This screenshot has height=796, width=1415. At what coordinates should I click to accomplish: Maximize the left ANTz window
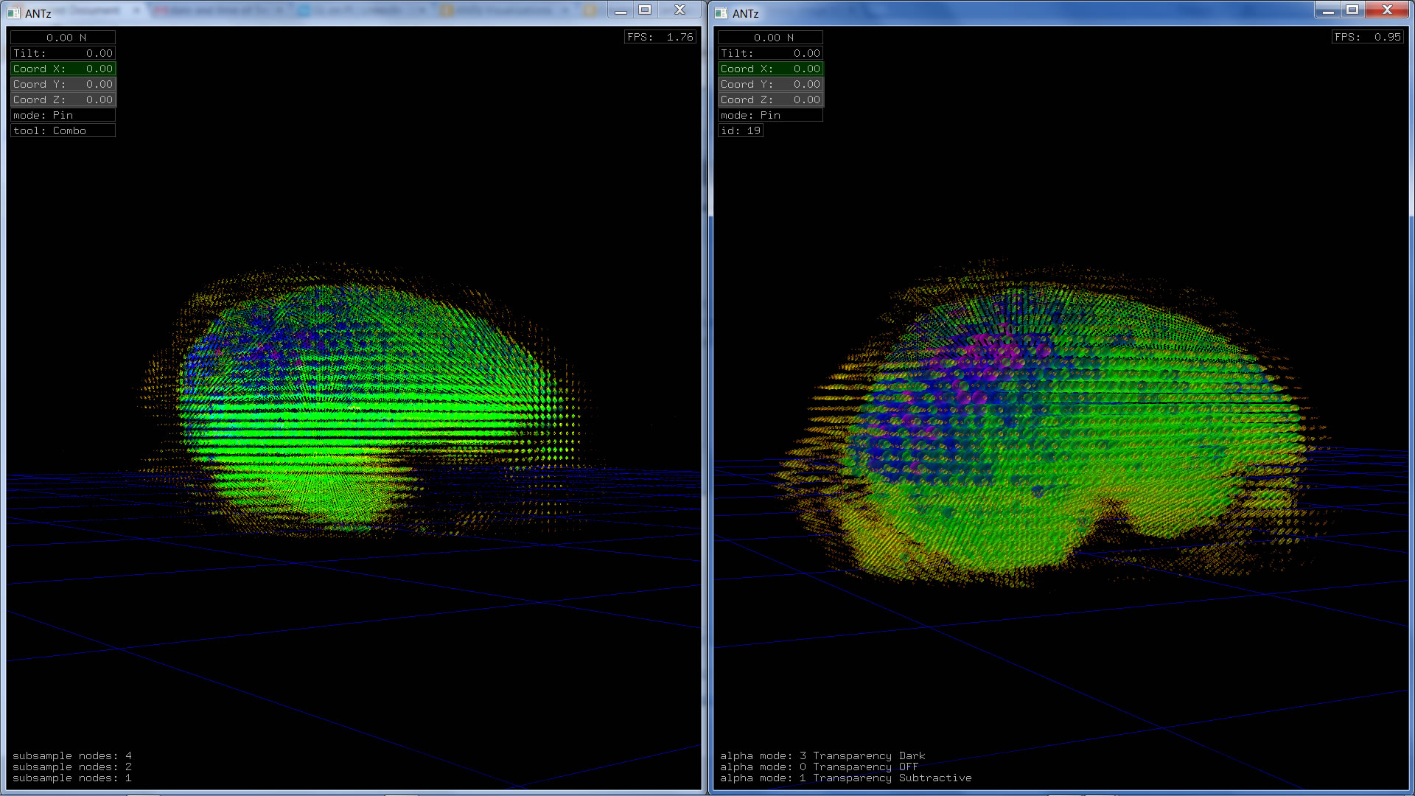(x=645, y=10)
